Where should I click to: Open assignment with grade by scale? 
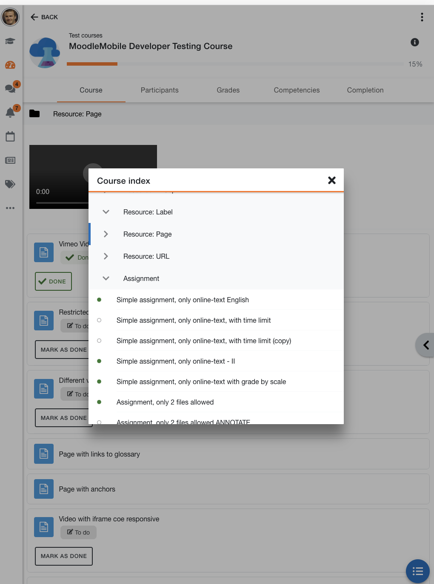(x=216, y=382)
